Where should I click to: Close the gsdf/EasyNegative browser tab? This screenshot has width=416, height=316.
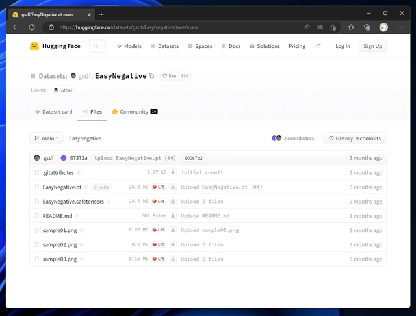(x=90, y=14)
